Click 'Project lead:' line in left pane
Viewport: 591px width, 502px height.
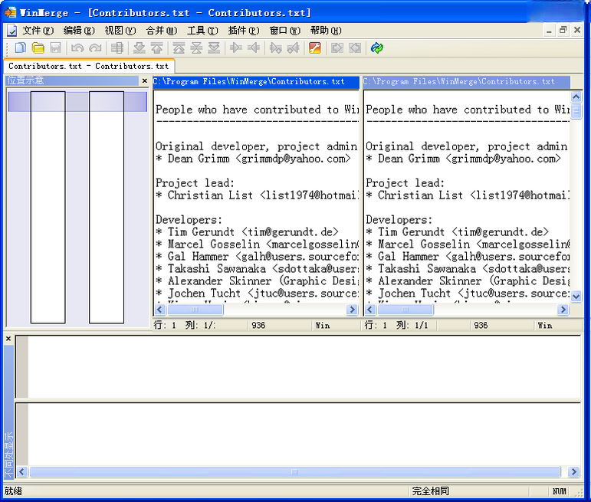195,183
